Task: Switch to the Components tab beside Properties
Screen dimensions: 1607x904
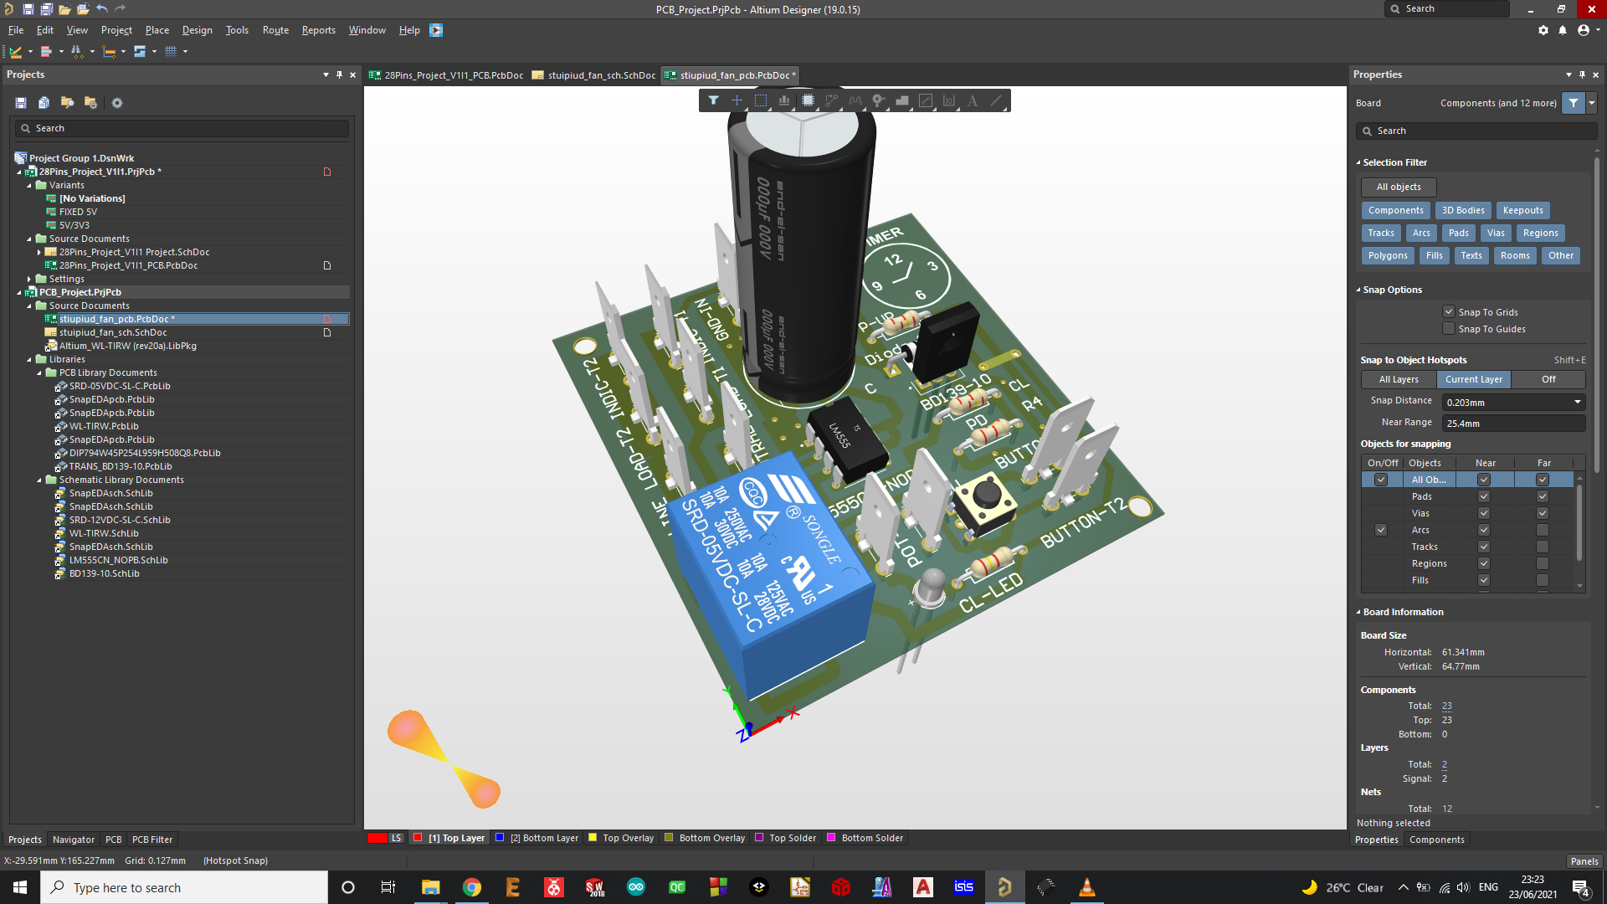Action: (x=1437, y=840)
